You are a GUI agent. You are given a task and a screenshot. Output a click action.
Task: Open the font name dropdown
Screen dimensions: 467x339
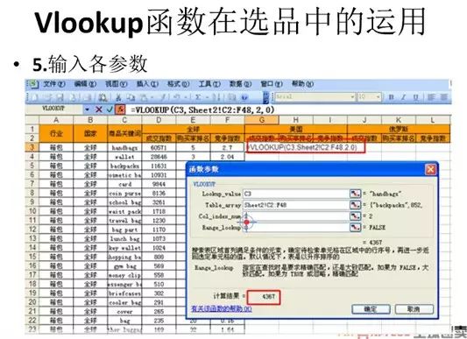(352, 97)
